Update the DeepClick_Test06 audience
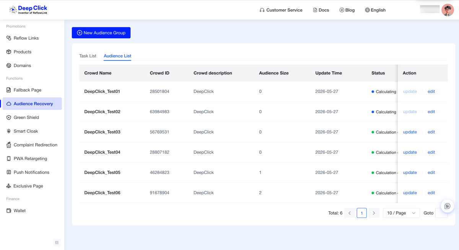The width and height of the screenshot is (459, 250). [x=410, y=193]
